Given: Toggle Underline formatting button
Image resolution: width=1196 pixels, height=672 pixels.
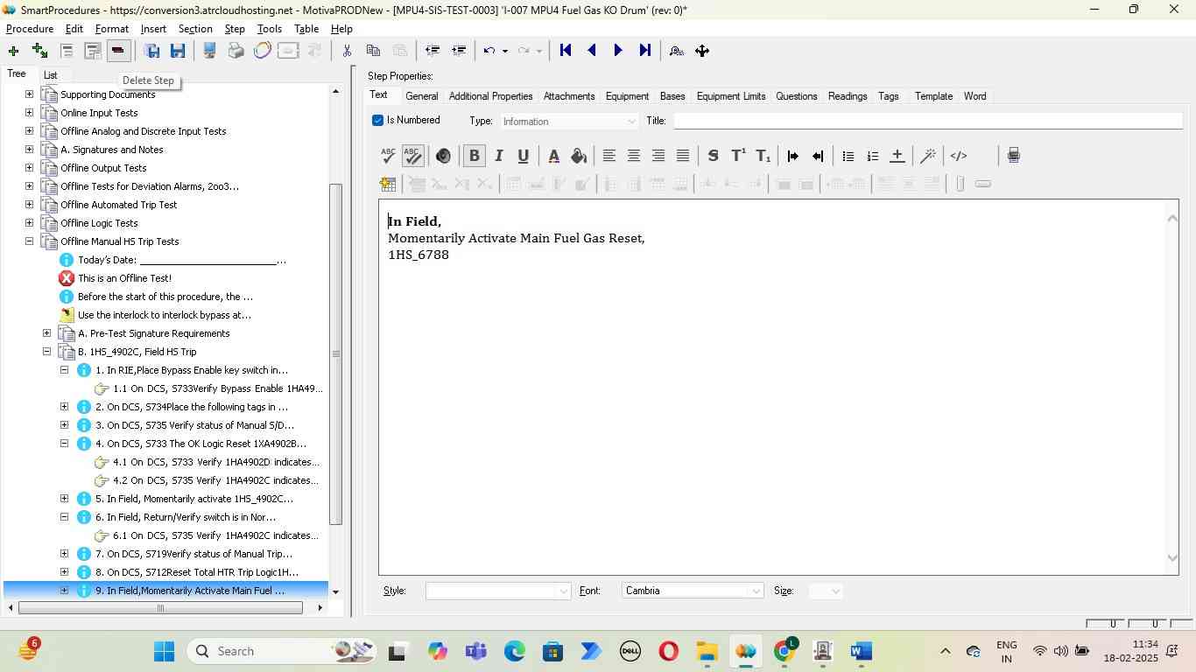Looking at the screenshot, I should point(523,157).
